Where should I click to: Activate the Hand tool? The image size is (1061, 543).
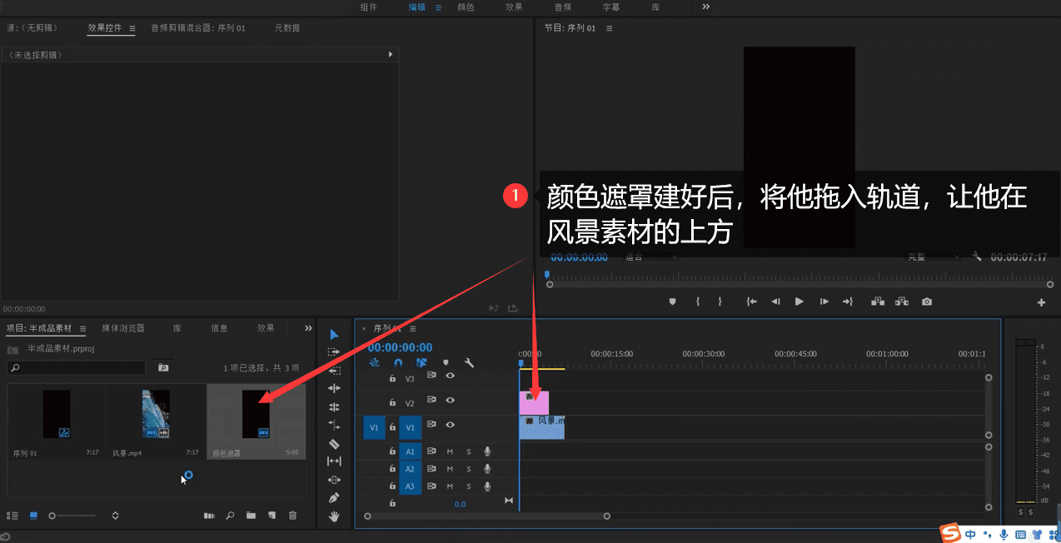click(x=334, y=516)
